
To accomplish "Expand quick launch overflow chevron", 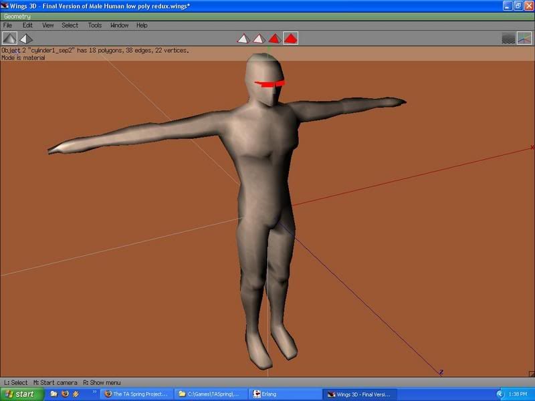I will pos(94,392).
